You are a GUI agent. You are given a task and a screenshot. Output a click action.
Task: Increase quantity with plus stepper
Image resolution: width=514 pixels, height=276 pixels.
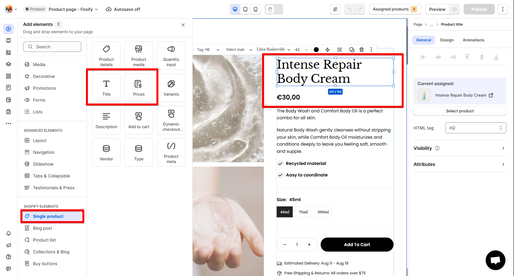pos(309,244)
